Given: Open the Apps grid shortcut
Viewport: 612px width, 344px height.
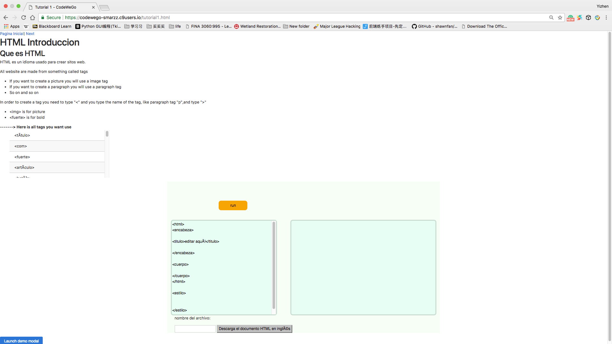Looking at the screenshot, I should (12, 26).
